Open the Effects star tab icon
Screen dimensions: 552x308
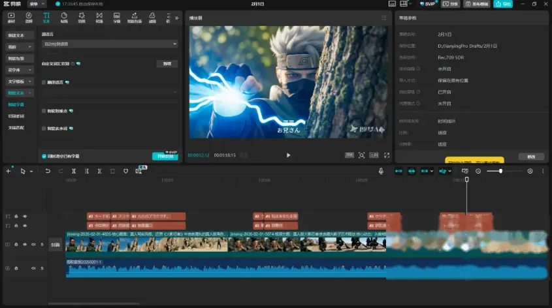[82, 18]
